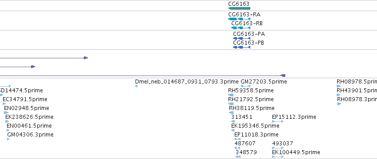Viewport: 377px width, 159px height.
Task: Open the CG6163-RA label
Action: [x=244, y=15]
